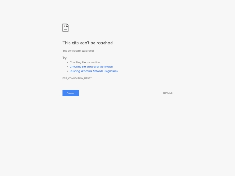Click the word 'Diagnostics' in the Windows link

(111, 71)
